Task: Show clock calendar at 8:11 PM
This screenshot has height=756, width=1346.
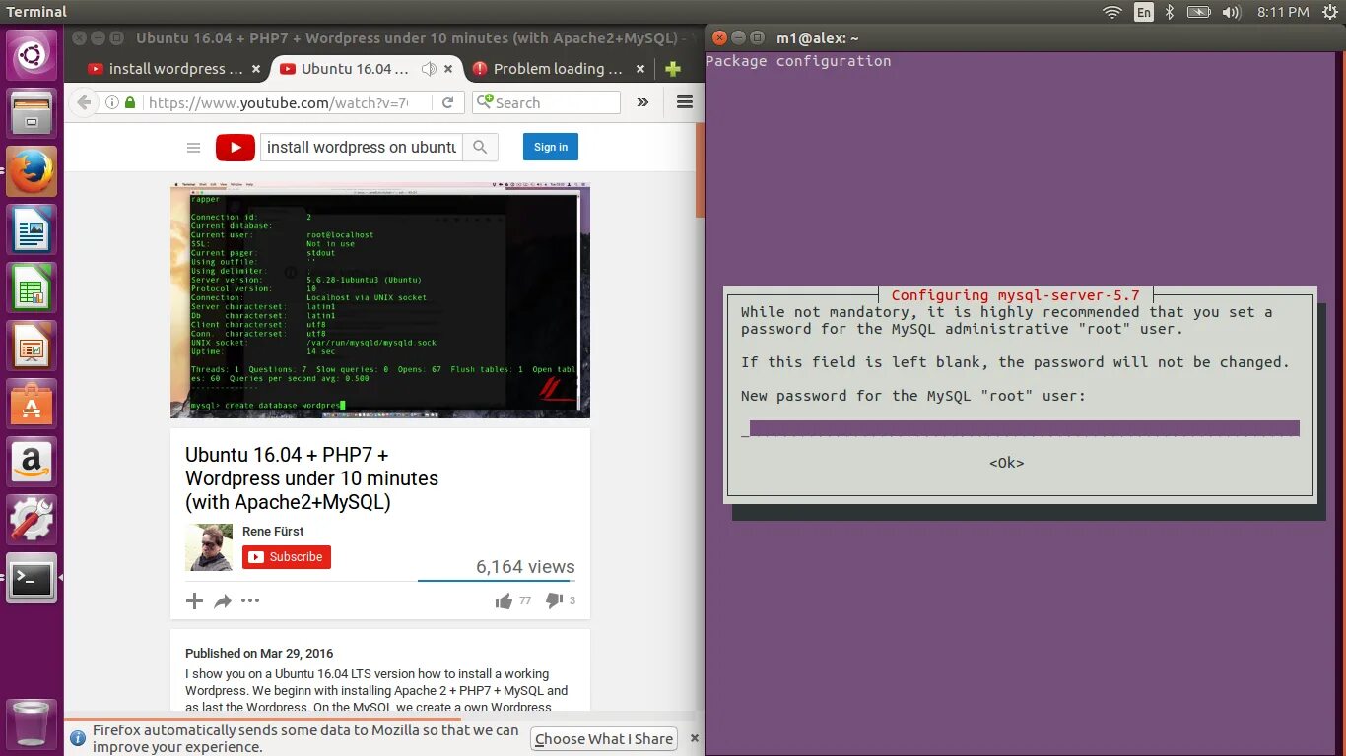Action: (x=1283, y=12)
